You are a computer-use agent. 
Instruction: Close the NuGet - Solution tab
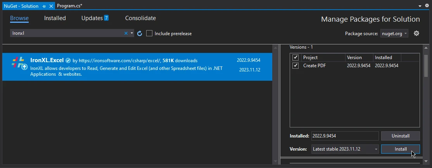tap(51, 6)
